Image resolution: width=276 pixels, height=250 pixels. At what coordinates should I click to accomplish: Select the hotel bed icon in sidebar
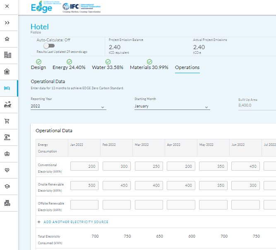point(7,88)
